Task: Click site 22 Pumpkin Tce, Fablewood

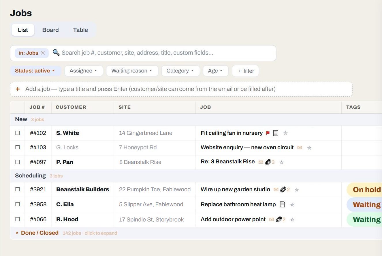Action: [x=155, y=189]
